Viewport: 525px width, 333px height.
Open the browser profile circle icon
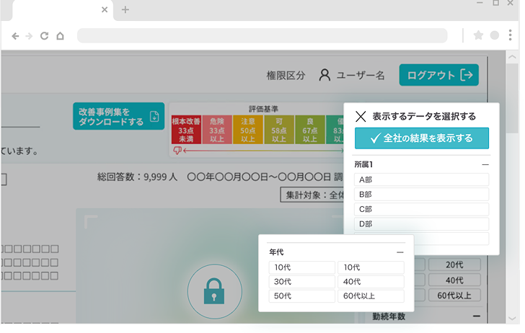[x=495, y=35]
